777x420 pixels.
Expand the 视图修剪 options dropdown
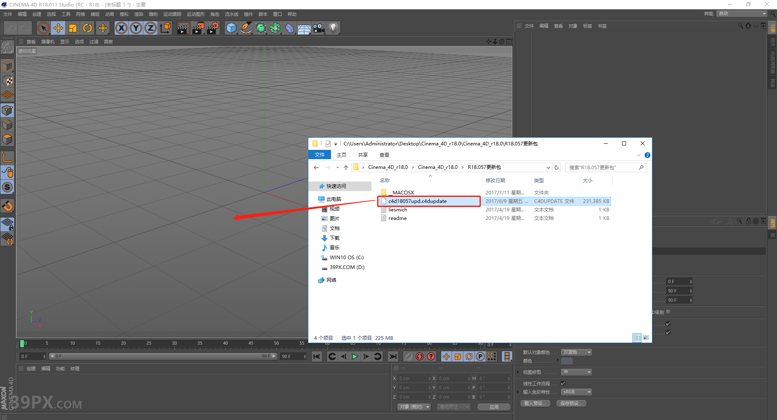pos(576,372)
